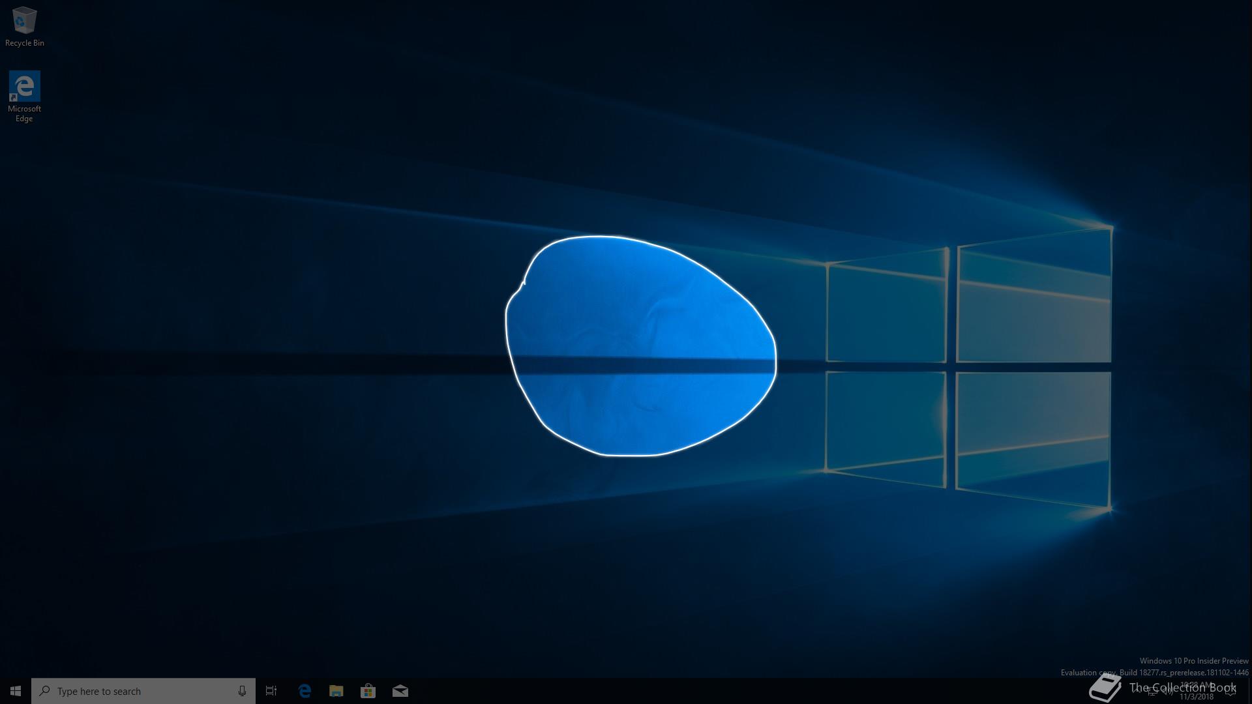Open Microsoft Store from the taskbar
Image resolution: width=1252 pixels, height=704 pixels.
tap(368, 691)
